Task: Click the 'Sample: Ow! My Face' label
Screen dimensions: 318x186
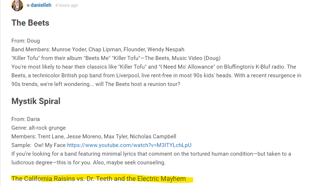Action: 39,145
